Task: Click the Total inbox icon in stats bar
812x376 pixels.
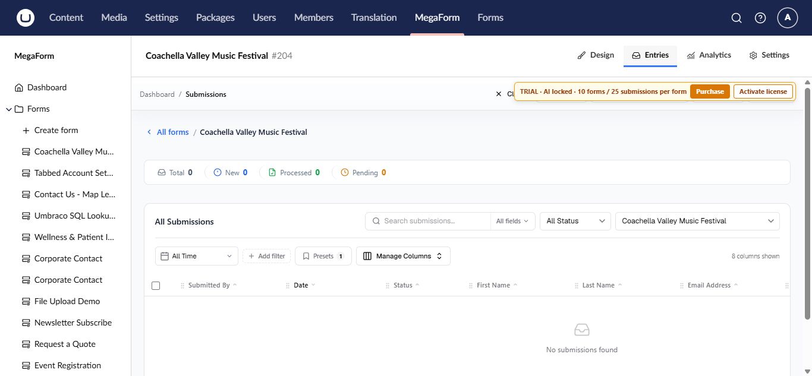Action: click(161, 172)
